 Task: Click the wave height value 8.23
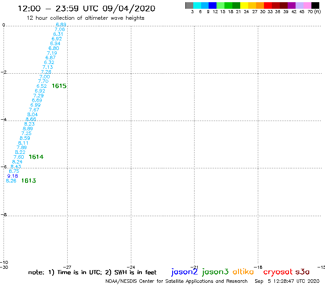[29, 124]
